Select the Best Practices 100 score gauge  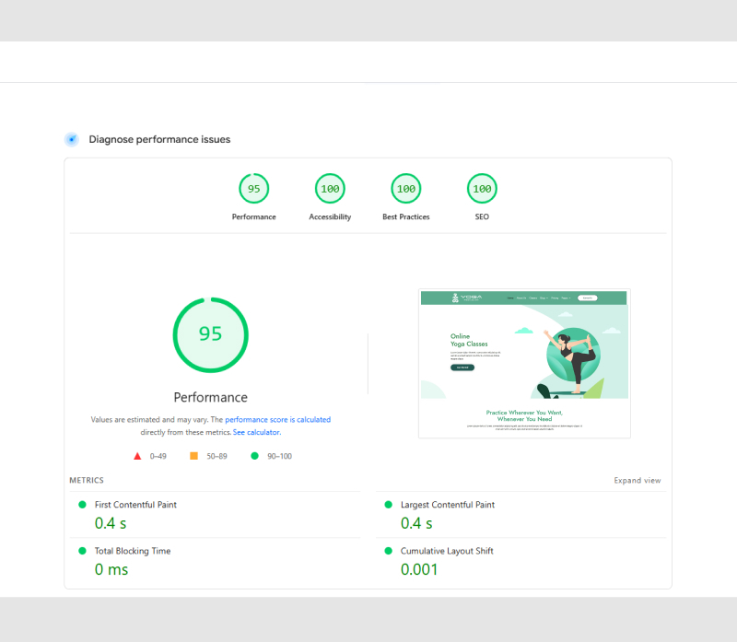(405, 189)
